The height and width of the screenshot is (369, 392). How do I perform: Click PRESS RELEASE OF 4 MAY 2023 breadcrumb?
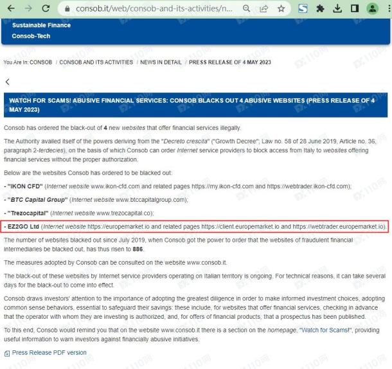[230, 62]
